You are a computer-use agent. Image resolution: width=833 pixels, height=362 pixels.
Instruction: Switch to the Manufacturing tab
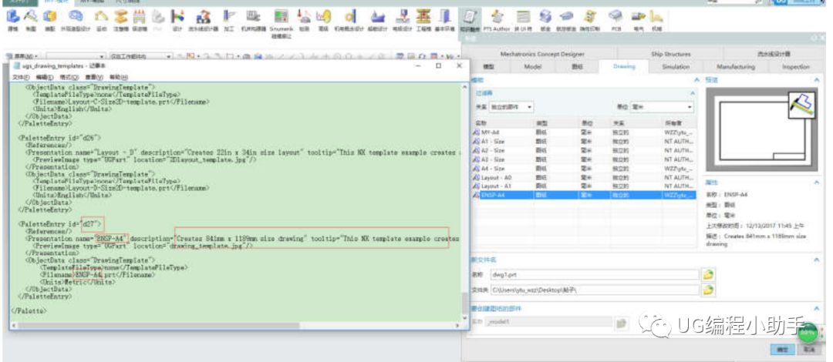point(736,67)
